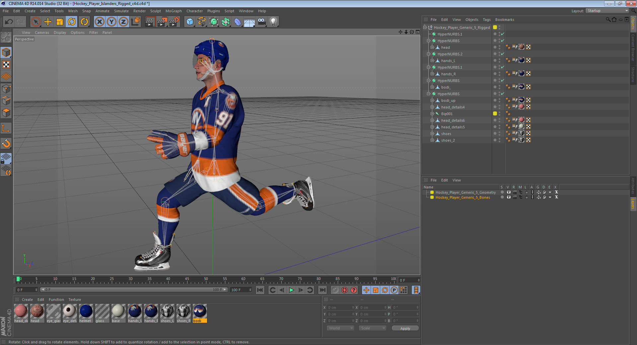The width and height of the screenshot is (637, 345).
Task: Open the Deformer objects icon
Action: click(x=238, y=22)
